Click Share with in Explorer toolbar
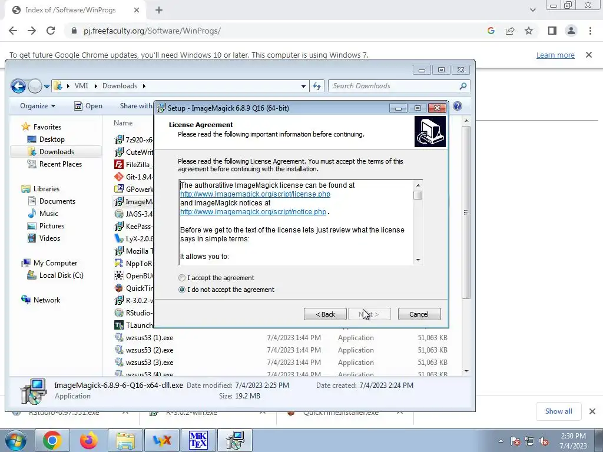Image resolution: width=603 pixels, height=452 pixels. (136, 106)
